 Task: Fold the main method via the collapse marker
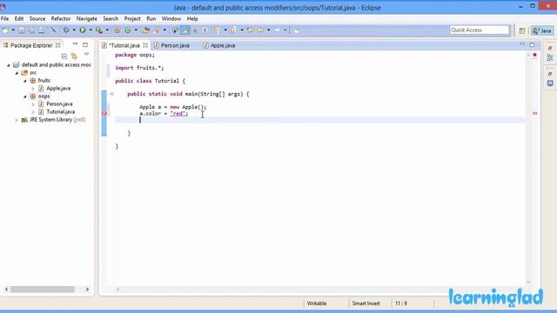click(x=112, y=94)
